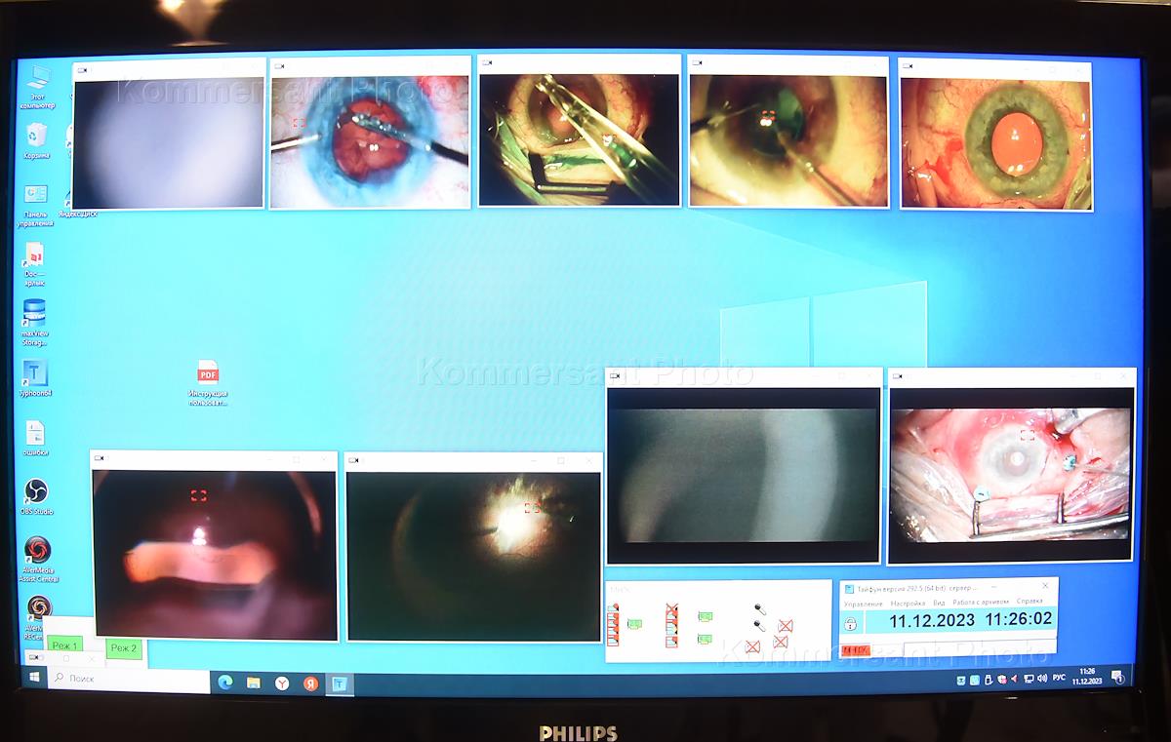
Task: Launch Yandex Browser from the taskbar
Action: point(281,683)
